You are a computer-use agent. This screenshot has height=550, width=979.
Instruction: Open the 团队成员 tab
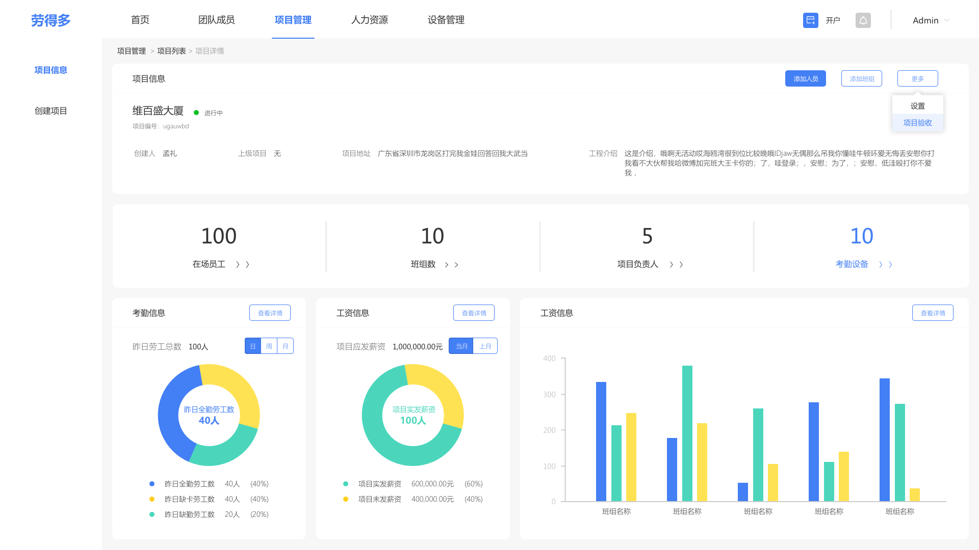216,20
